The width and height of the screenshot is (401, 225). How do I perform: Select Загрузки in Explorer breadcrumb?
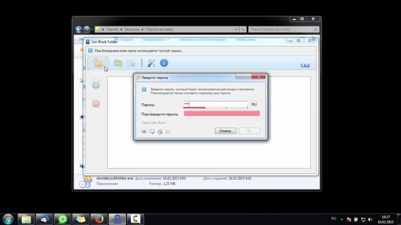(x=132, y=29)
